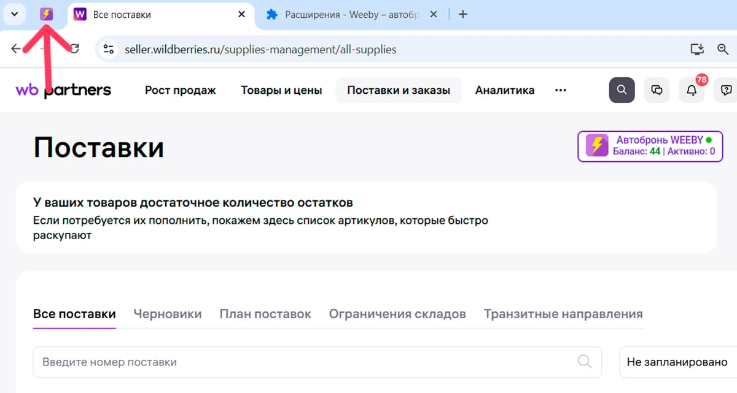
Task: Open the Поставки и заказы menu
Action: [399, 90]
